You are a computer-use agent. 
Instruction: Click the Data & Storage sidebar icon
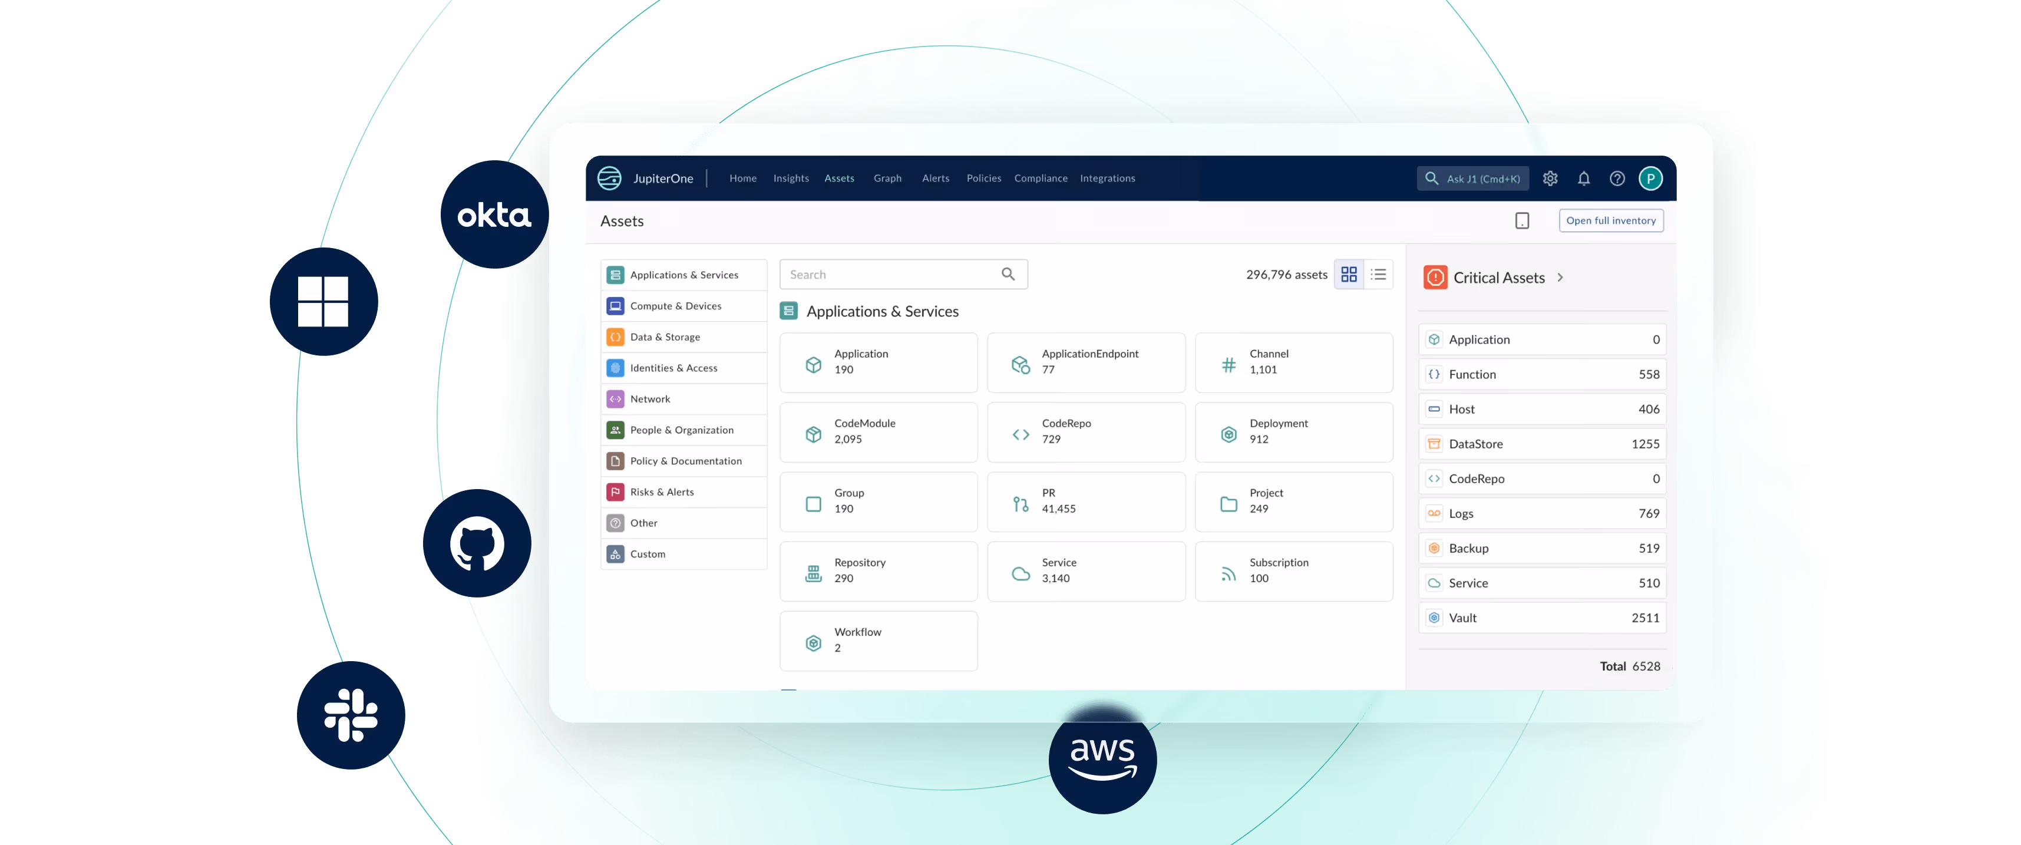(615, 336)
